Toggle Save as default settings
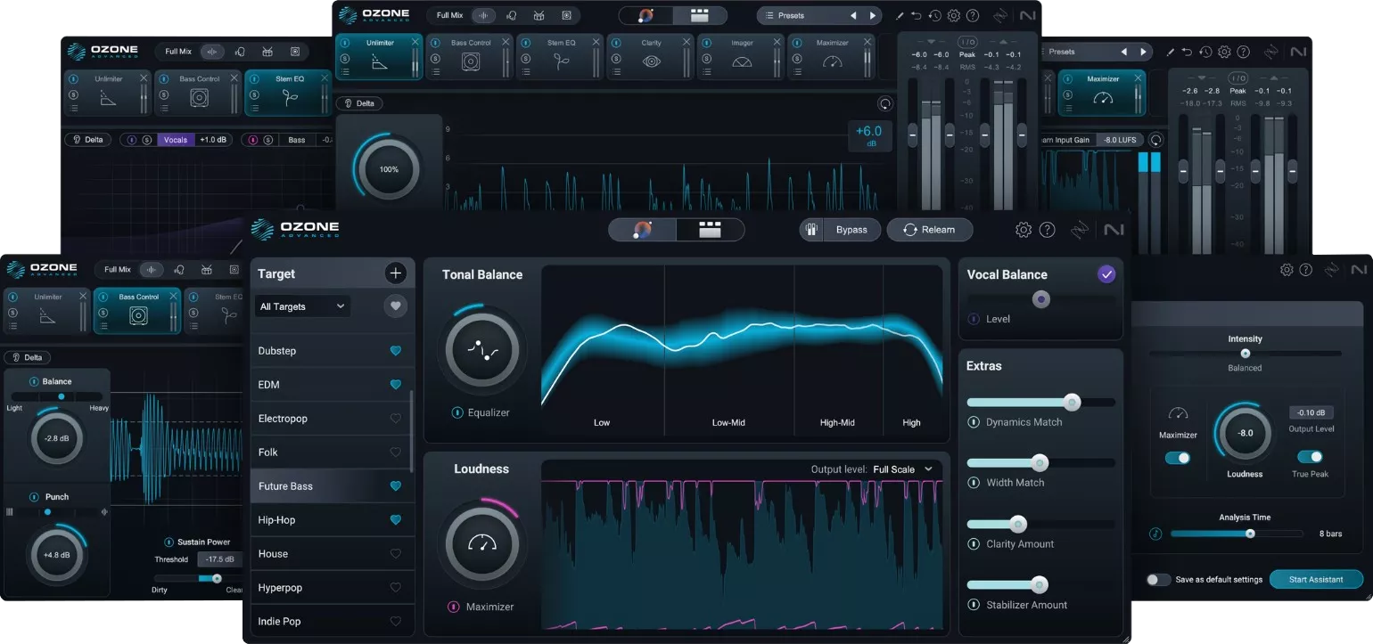 pos(1158,579)
